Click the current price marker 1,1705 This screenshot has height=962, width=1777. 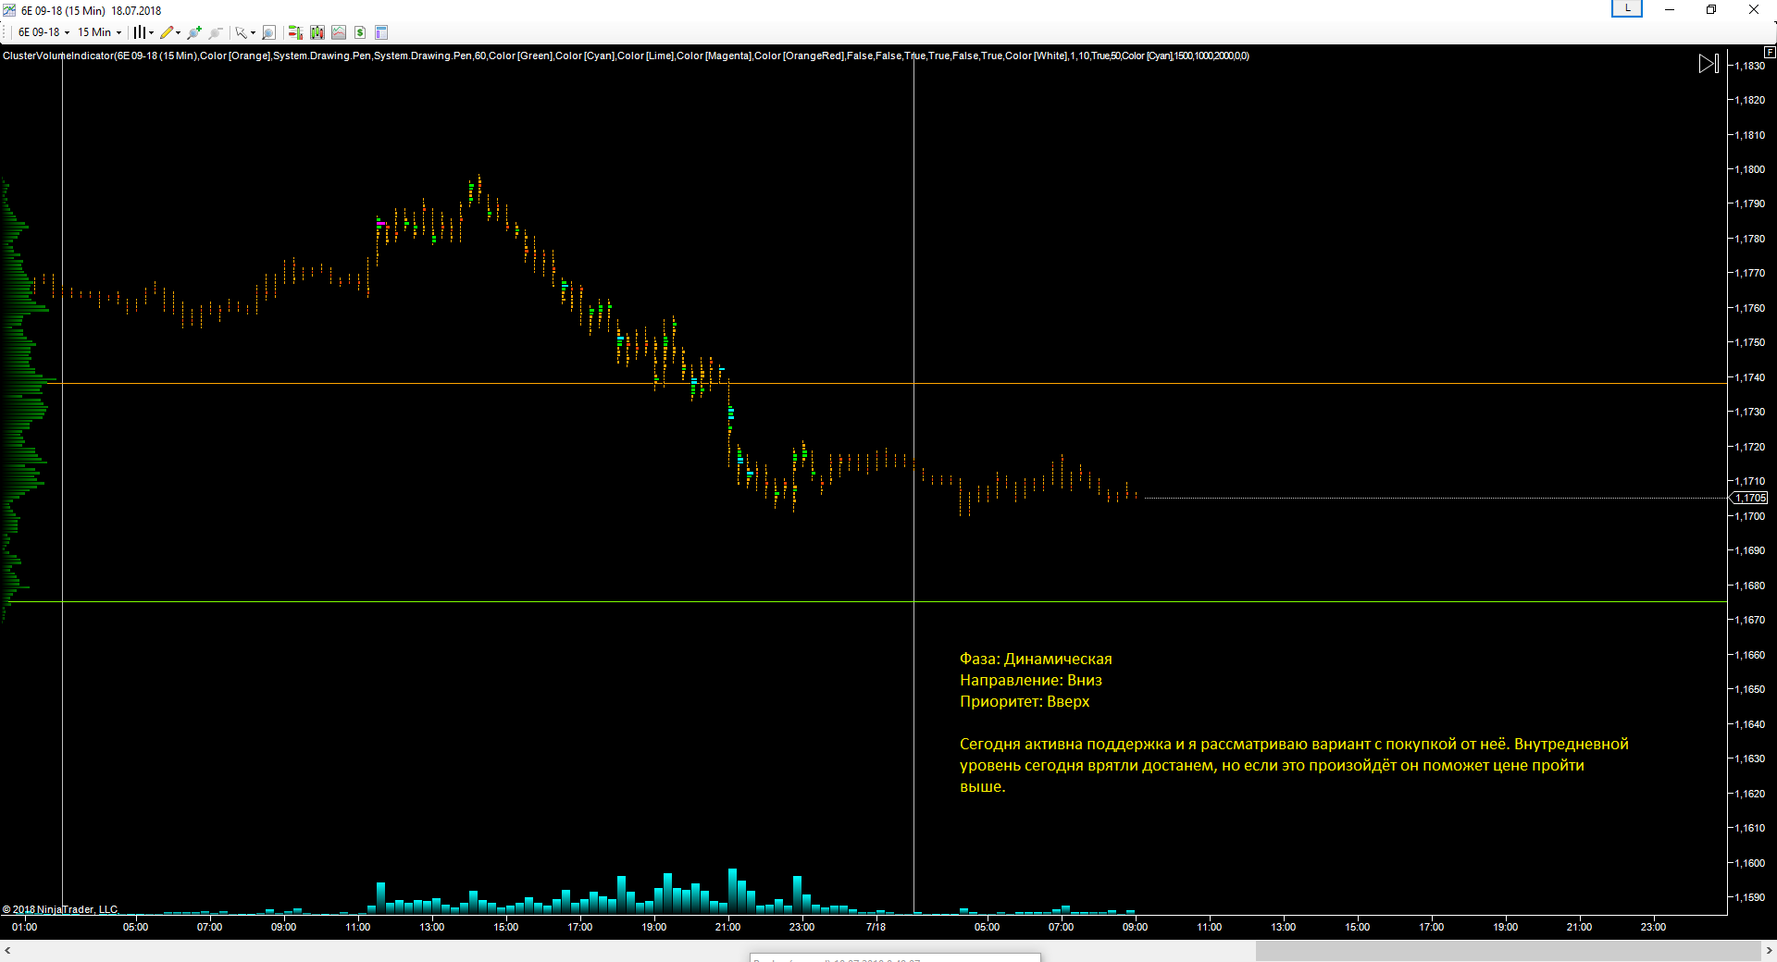(x=1749, y=498)
